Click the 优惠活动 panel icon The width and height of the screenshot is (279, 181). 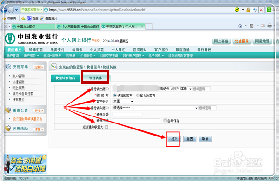(8, 129)
